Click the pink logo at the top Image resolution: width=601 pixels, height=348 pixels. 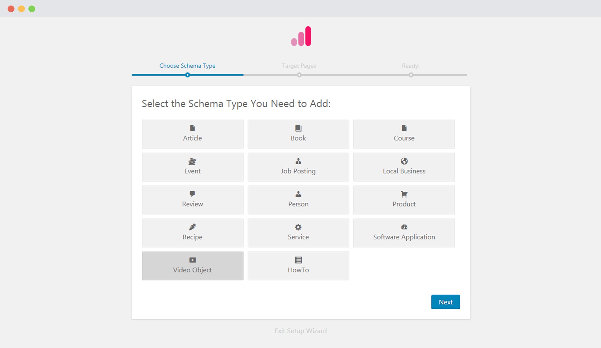[300, 36]
